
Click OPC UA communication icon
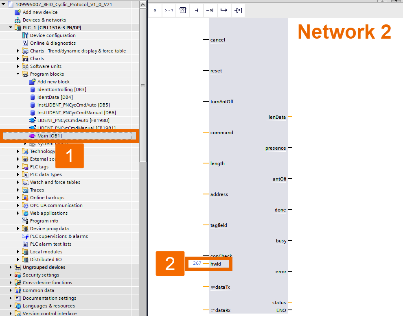(x=25, y=205)
